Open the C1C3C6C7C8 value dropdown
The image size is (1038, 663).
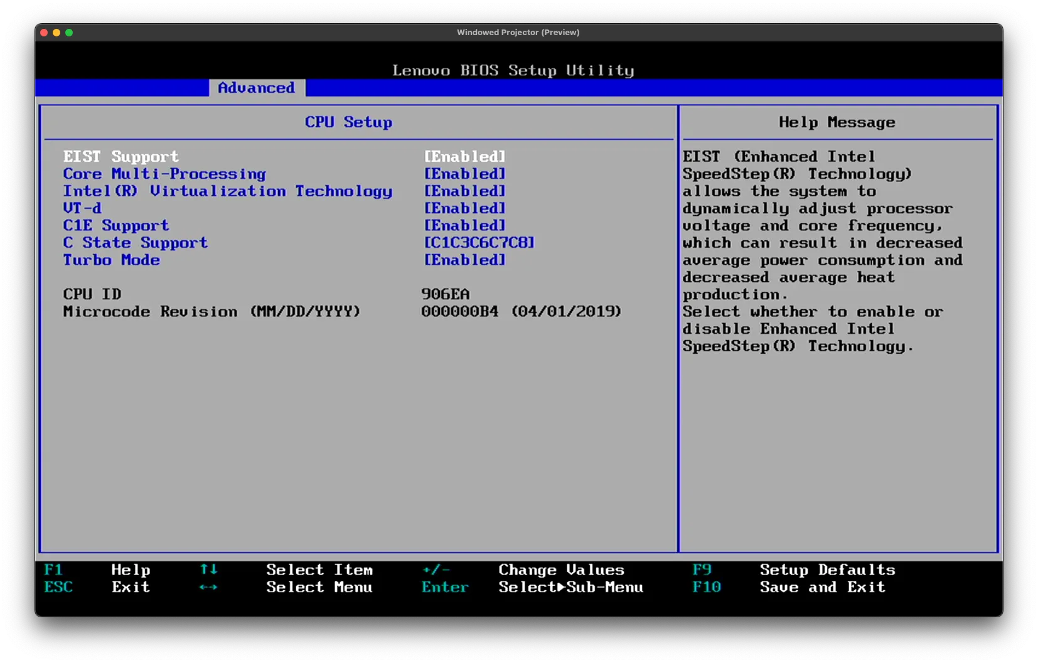[479, 243]
